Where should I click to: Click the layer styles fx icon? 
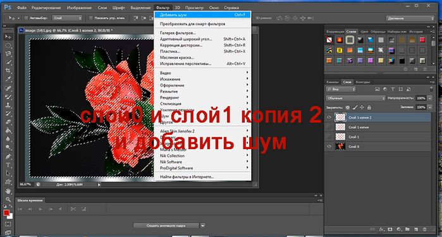point(381,229)
